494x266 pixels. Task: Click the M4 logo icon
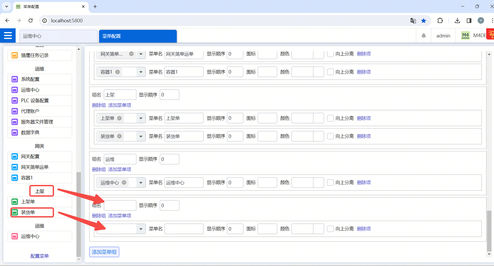pos(465,35)
